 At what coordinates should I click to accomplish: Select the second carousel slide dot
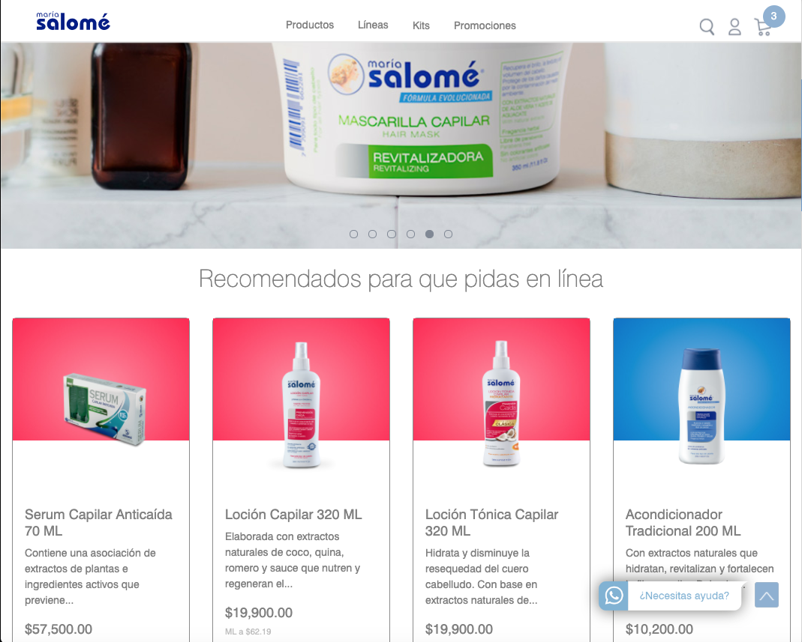point(372,234)
